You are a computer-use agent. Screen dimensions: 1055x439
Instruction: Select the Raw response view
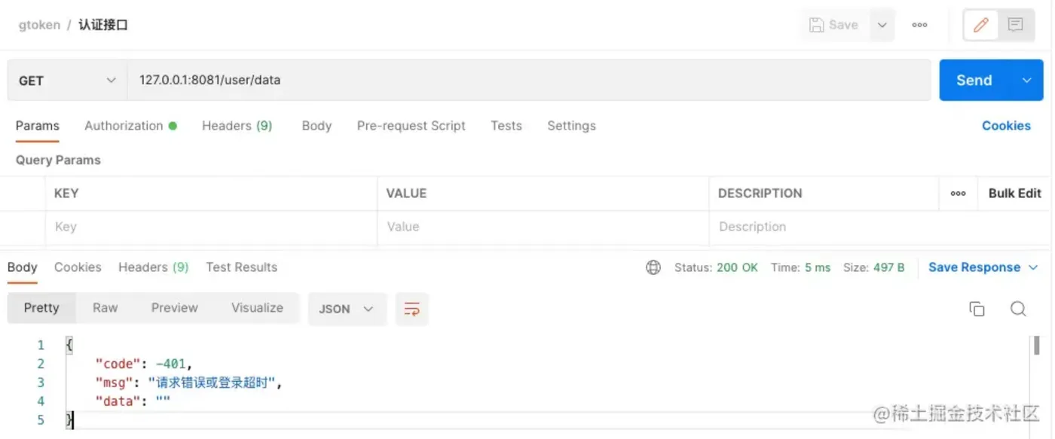coord(105,308)
